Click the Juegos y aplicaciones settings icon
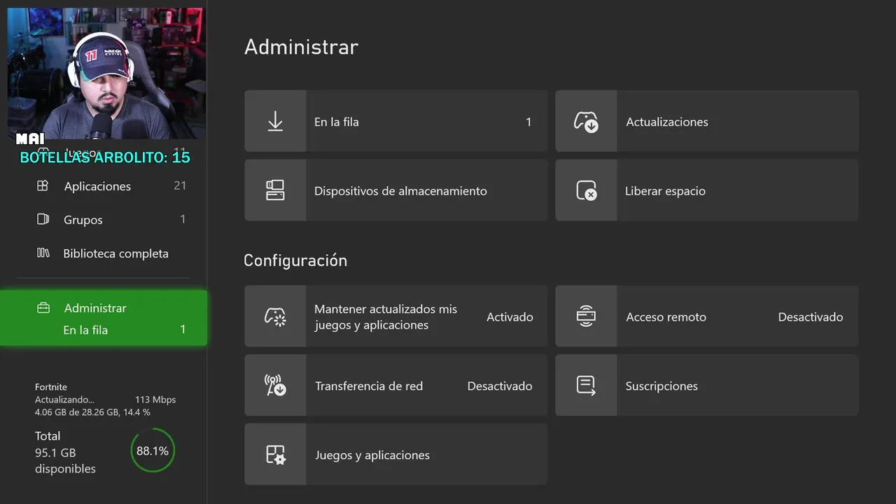This screenshot has width=896, height=504. [x=275, y=455]
